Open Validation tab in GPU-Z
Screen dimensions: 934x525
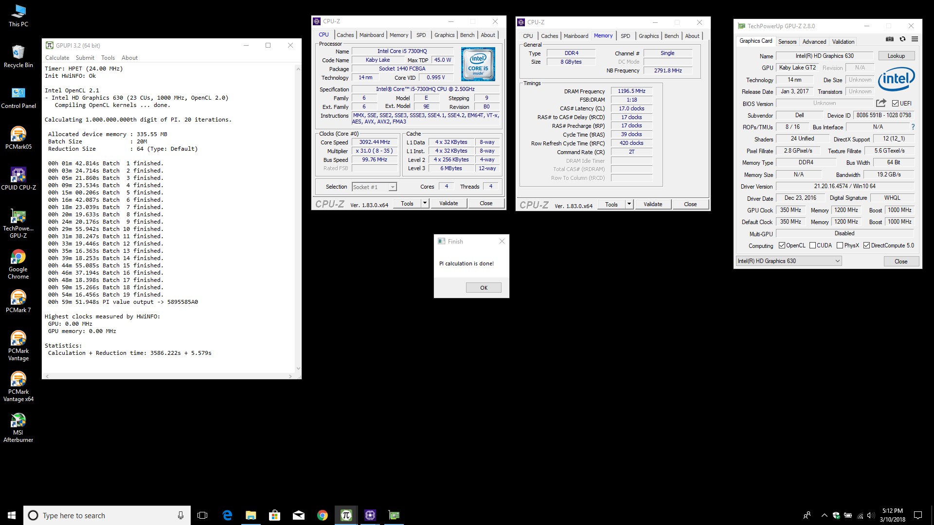point(843,42)
